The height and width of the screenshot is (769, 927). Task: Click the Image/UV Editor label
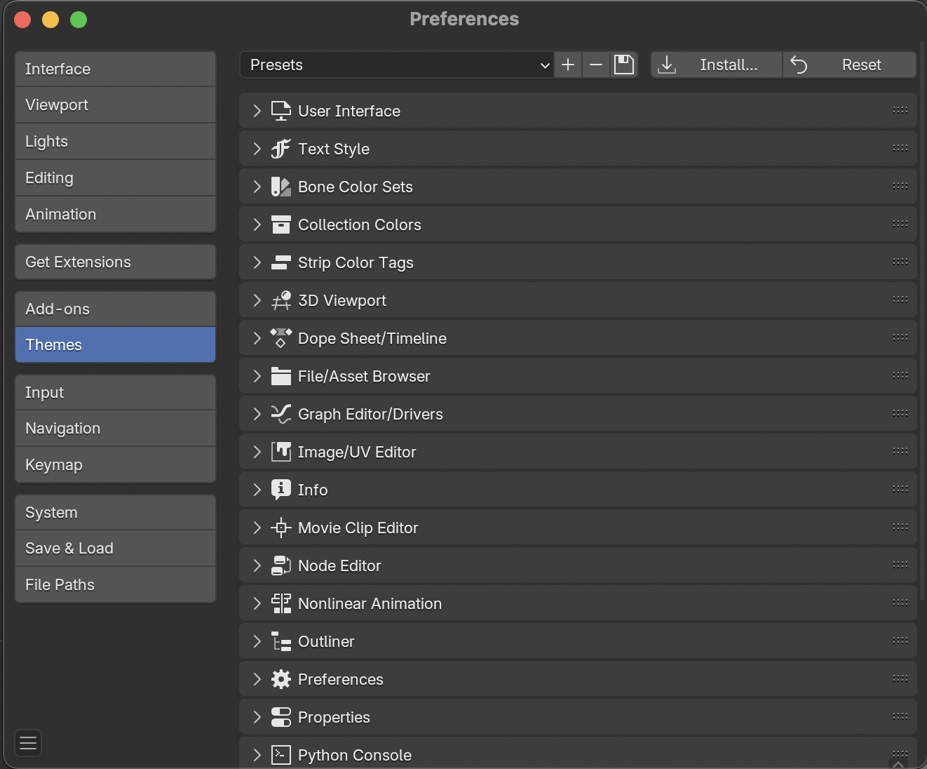click(357, 452)
